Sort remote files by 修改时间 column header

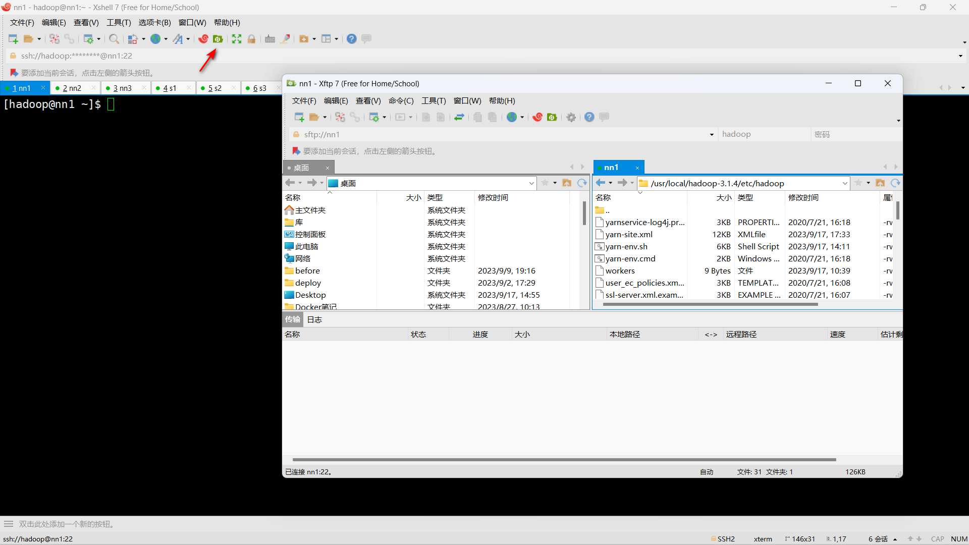[x=803, y=198]
